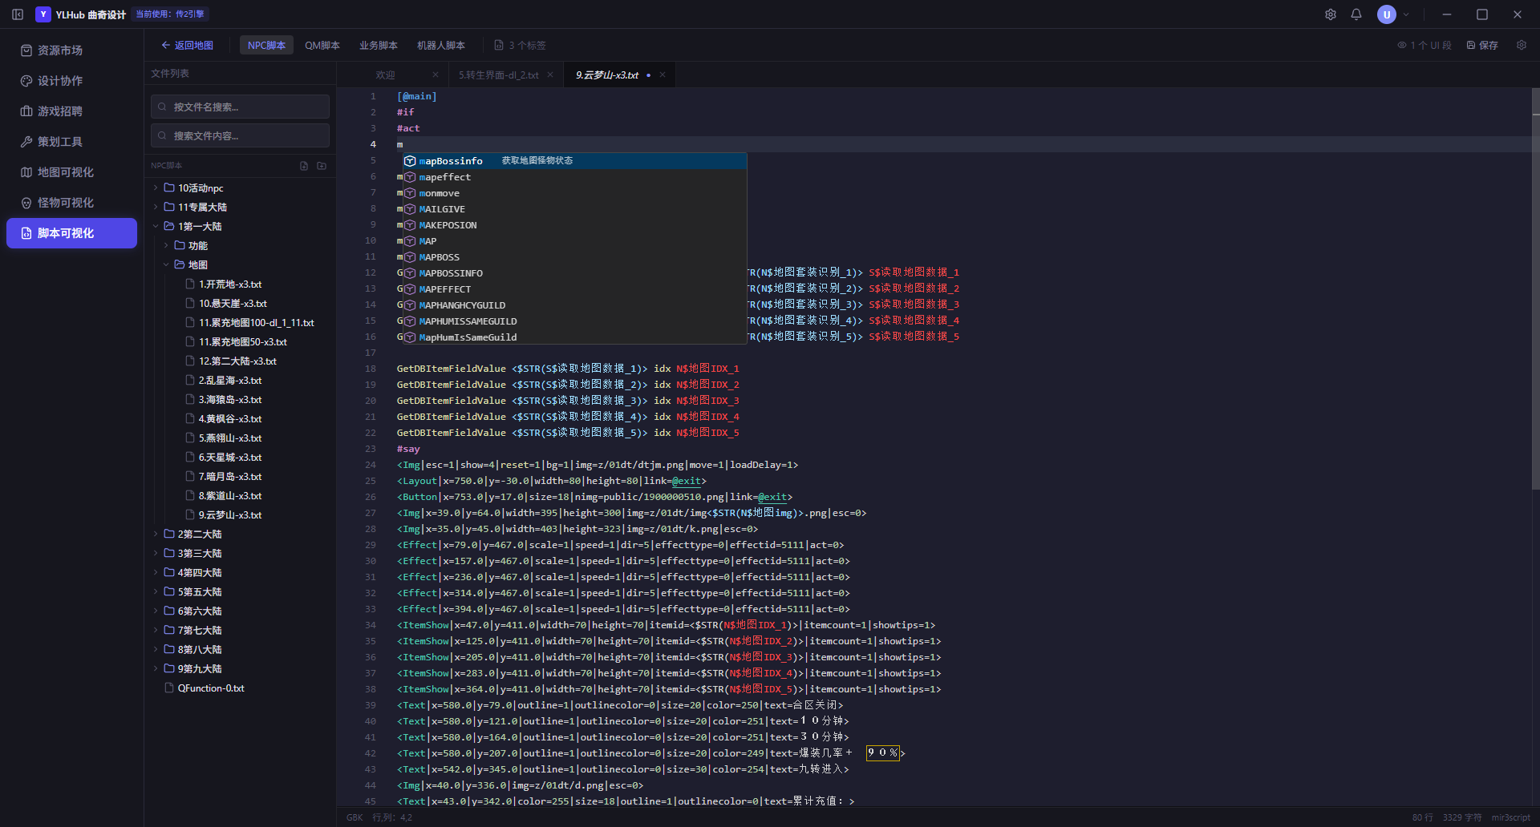This screenshot has height=827, width=1540.
Task: Select monmove autocomplete suggestion
Action: tap(574, 193)
